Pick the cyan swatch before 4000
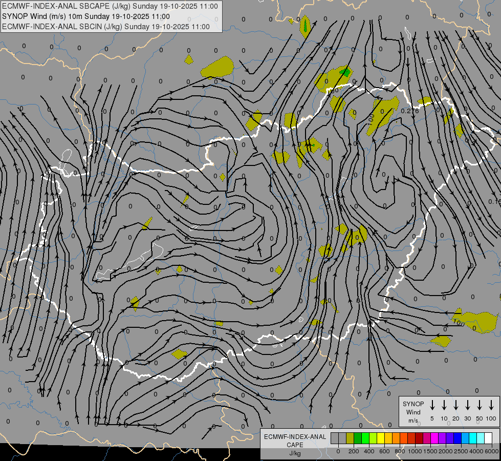The height and width of the screenshot is (461, 501). [473, 438]
